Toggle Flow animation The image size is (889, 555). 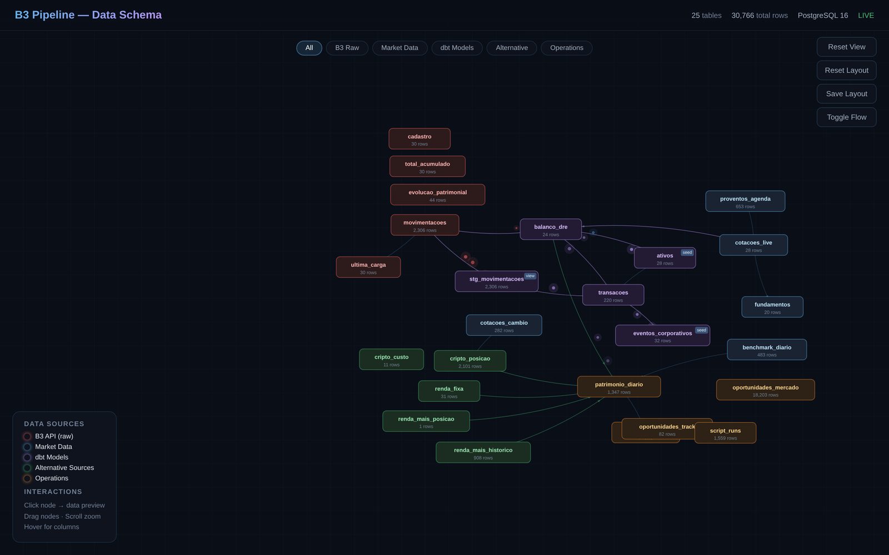pyautogui.click(x=846, y=117)
